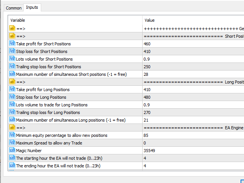Click the integer icon beside Maximum simultaneous Long positions
This screenshot has height=183, width=244.
[x=12, y=120]
